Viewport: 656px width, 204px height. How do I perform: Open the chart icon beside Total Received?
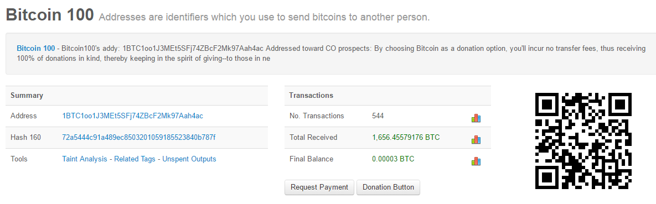tap(476, 140)
